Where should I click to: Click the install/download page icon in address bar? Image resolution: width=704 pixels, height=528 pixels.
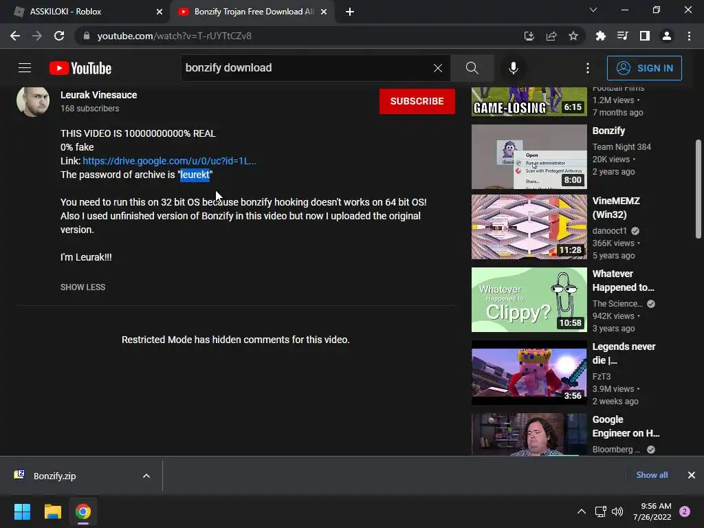(529, 36)
